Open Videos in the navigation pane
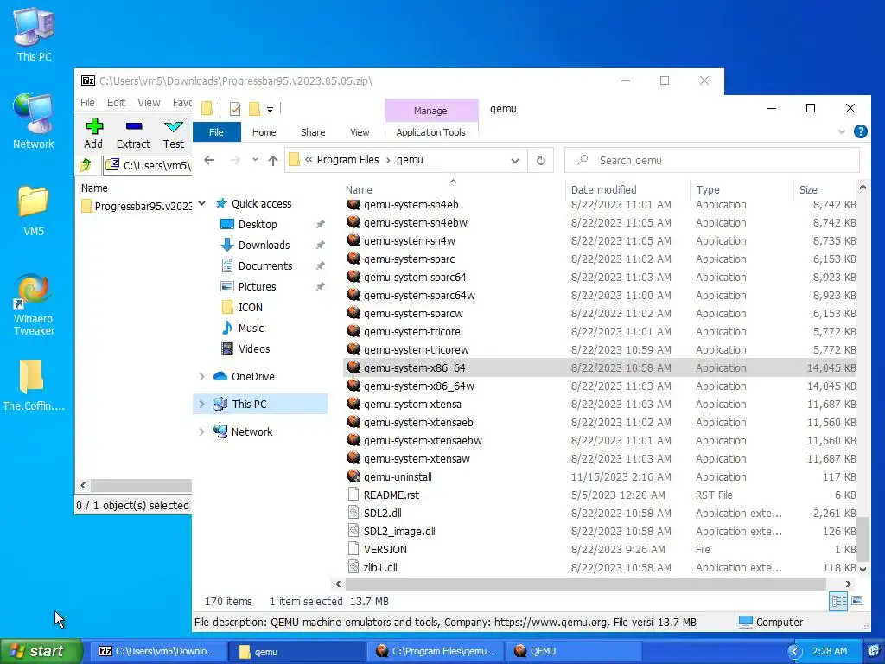 (254, 349)
